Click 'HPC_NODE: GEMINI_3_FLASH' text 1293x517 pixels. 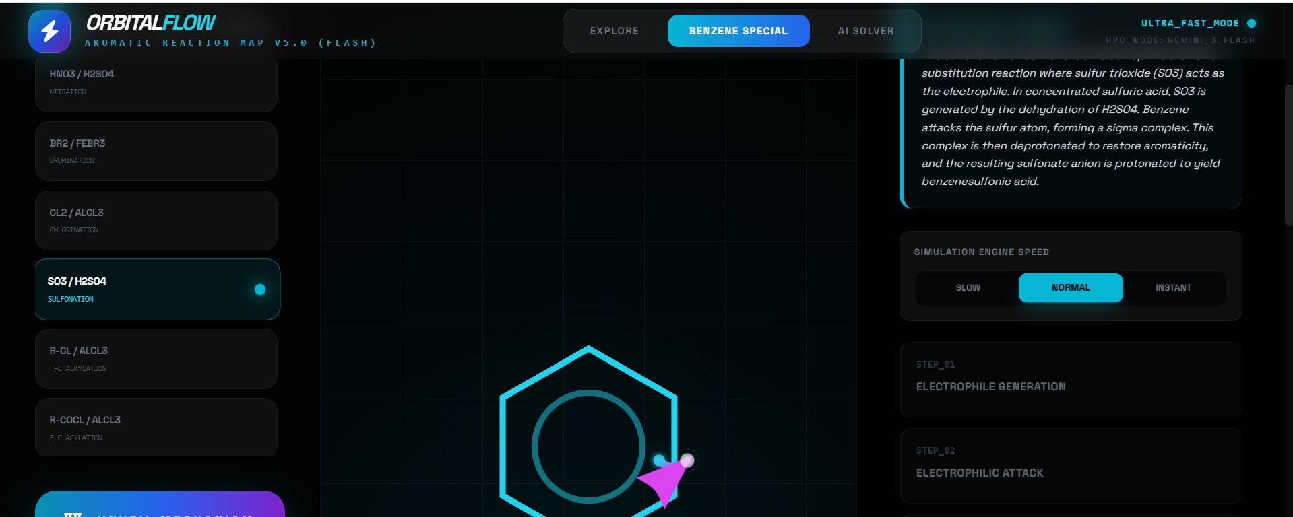(x=1180, y=40)
